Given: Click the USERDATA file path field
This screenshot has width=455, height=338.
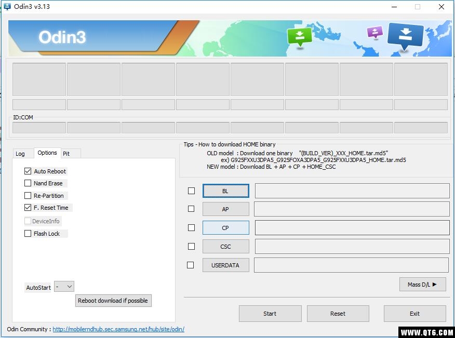Looking at the screenshot, I should 352,265.
